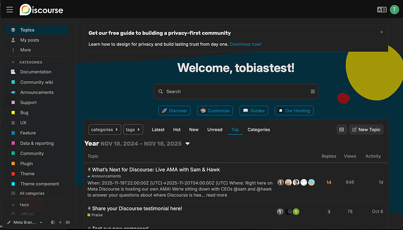The height and width of the screenshot is (230, 403).
Task: Open the Year period dropdown arrow
Action: [x=187, y=144]
